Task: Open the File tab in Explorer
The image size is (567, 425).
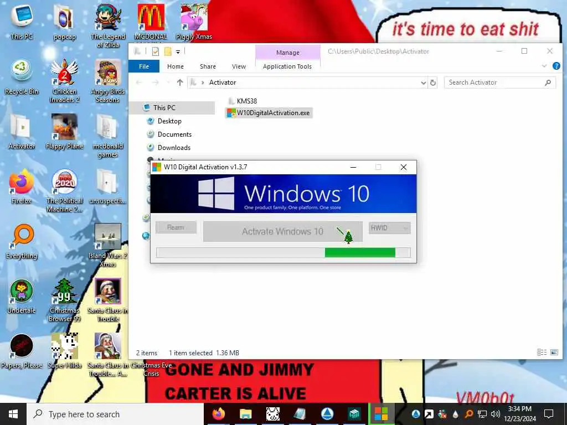Action: (144, 66)
